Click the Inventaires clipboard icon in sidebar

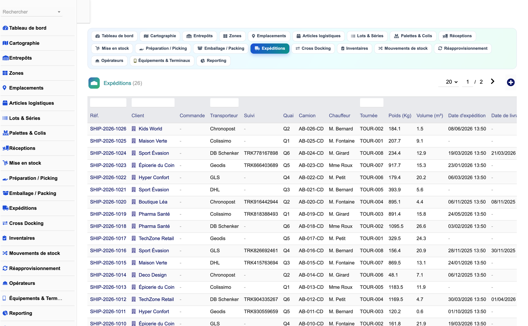click(4, 238)
